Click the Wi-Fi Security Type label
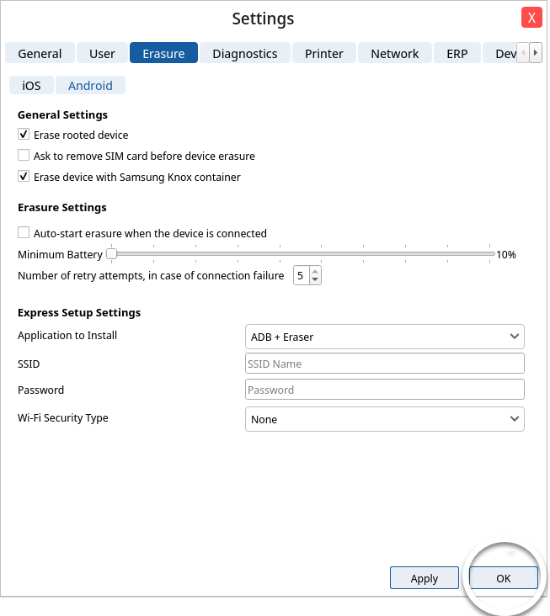The height and width of the screenshot is (616, 550). [x=63, y=417]
